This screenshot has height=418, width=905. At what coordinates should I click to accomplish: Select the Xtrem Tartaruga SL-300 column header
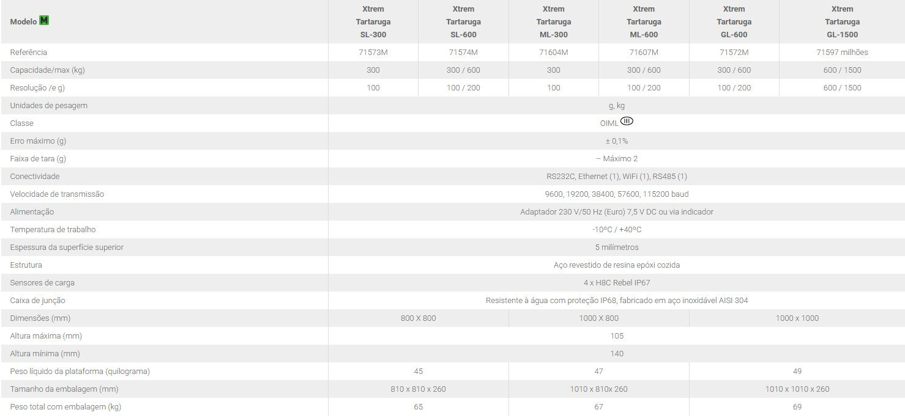[373, 22]
